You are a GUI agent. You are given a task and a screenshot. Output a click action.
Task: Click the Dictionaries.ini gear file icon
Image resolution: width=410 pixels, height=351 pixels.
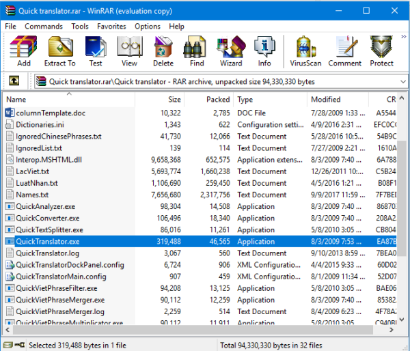[x=10, y=124]
